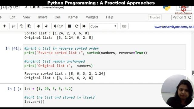
Task: Click the kernel idle circle indicator
Action: 190,17
